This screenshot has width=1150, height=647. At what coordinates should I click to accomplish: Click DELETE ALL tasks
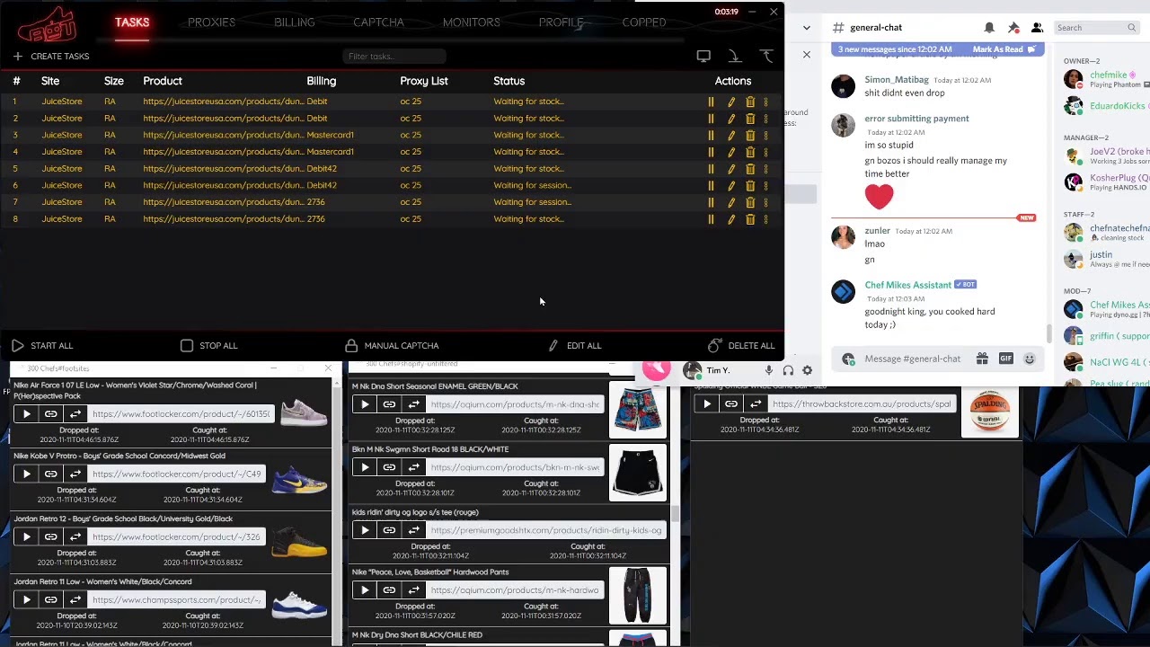point(741,346)
